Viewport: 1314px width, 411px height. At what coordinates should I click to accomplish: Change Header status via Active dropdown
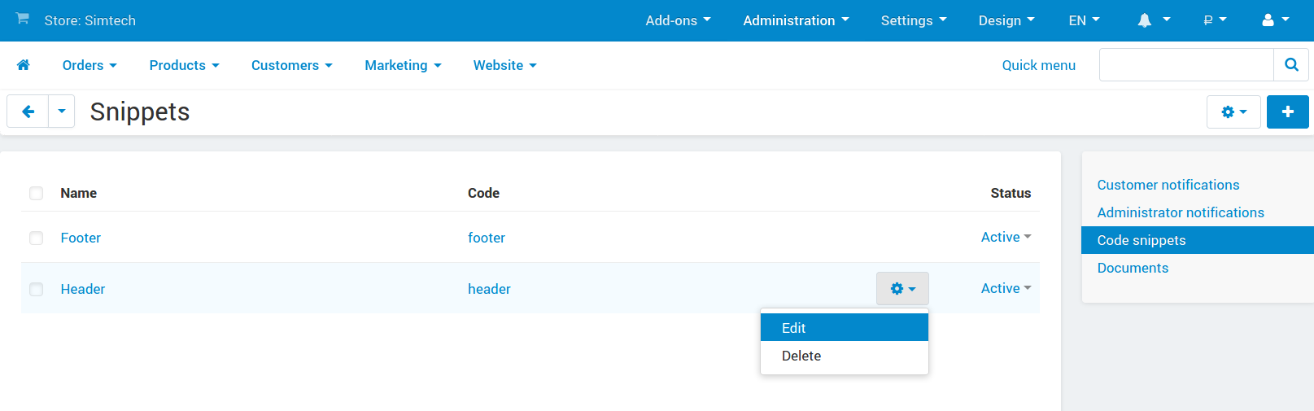tap(1006, 288)
